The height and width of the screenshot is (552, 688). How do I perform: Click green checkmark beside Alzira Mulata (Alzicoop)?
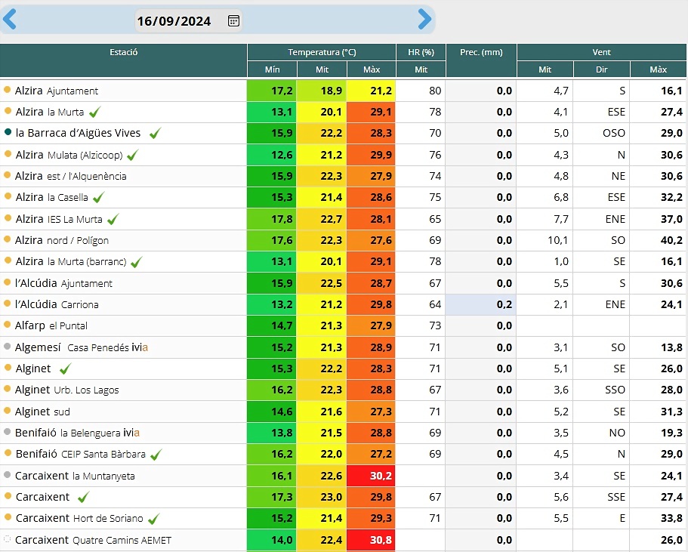pyautogui.click(x=132, y=155)
